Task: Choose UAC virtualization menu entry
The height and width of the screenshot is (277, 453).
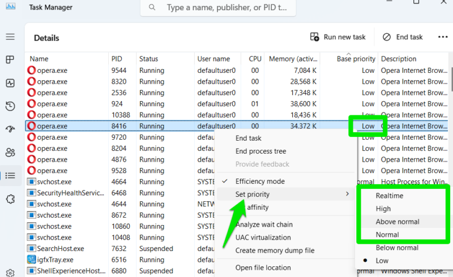Action: click(263, 237)
